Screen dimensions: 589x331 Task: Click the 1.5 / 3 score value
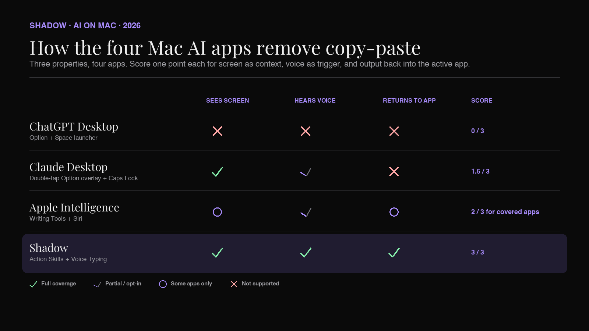pos(480,171)
